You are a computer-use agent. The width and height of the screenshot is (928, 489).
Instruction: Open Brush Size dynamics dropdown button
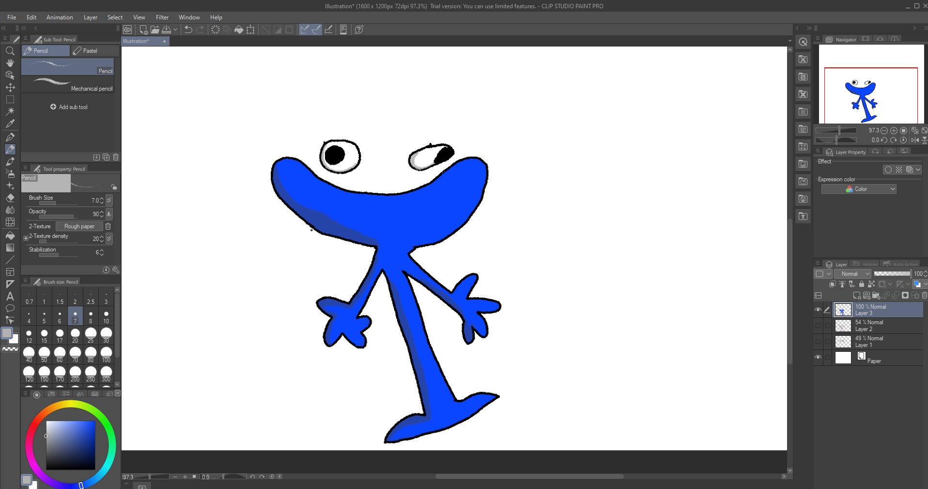pyautogui.click(x=109, y=200)
